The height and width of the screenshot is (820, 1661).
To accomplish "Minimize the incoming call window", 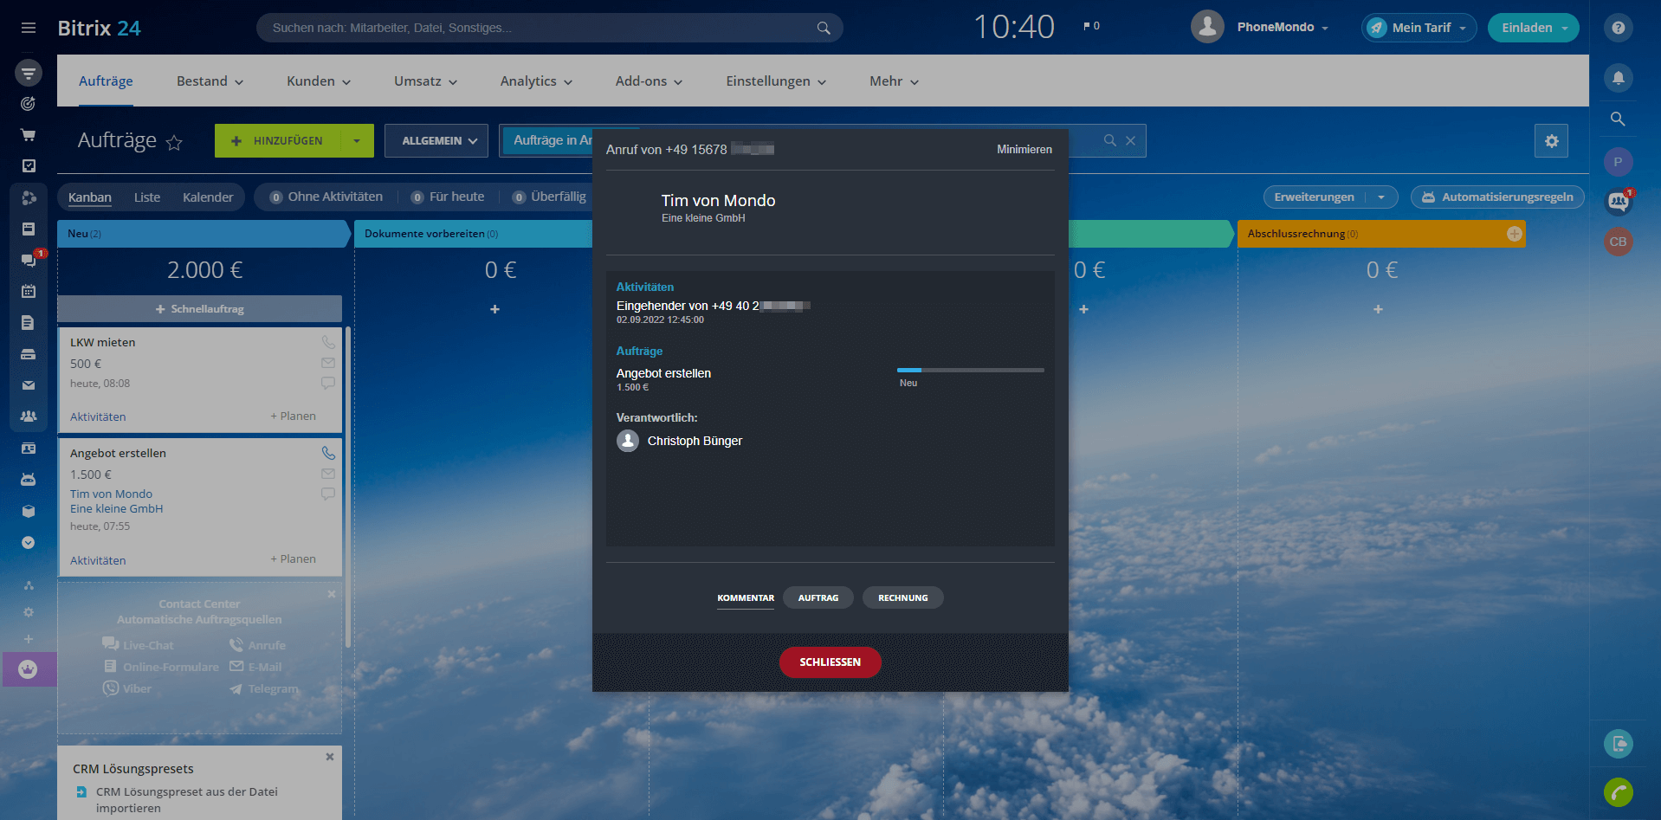I will point(1024,150).
